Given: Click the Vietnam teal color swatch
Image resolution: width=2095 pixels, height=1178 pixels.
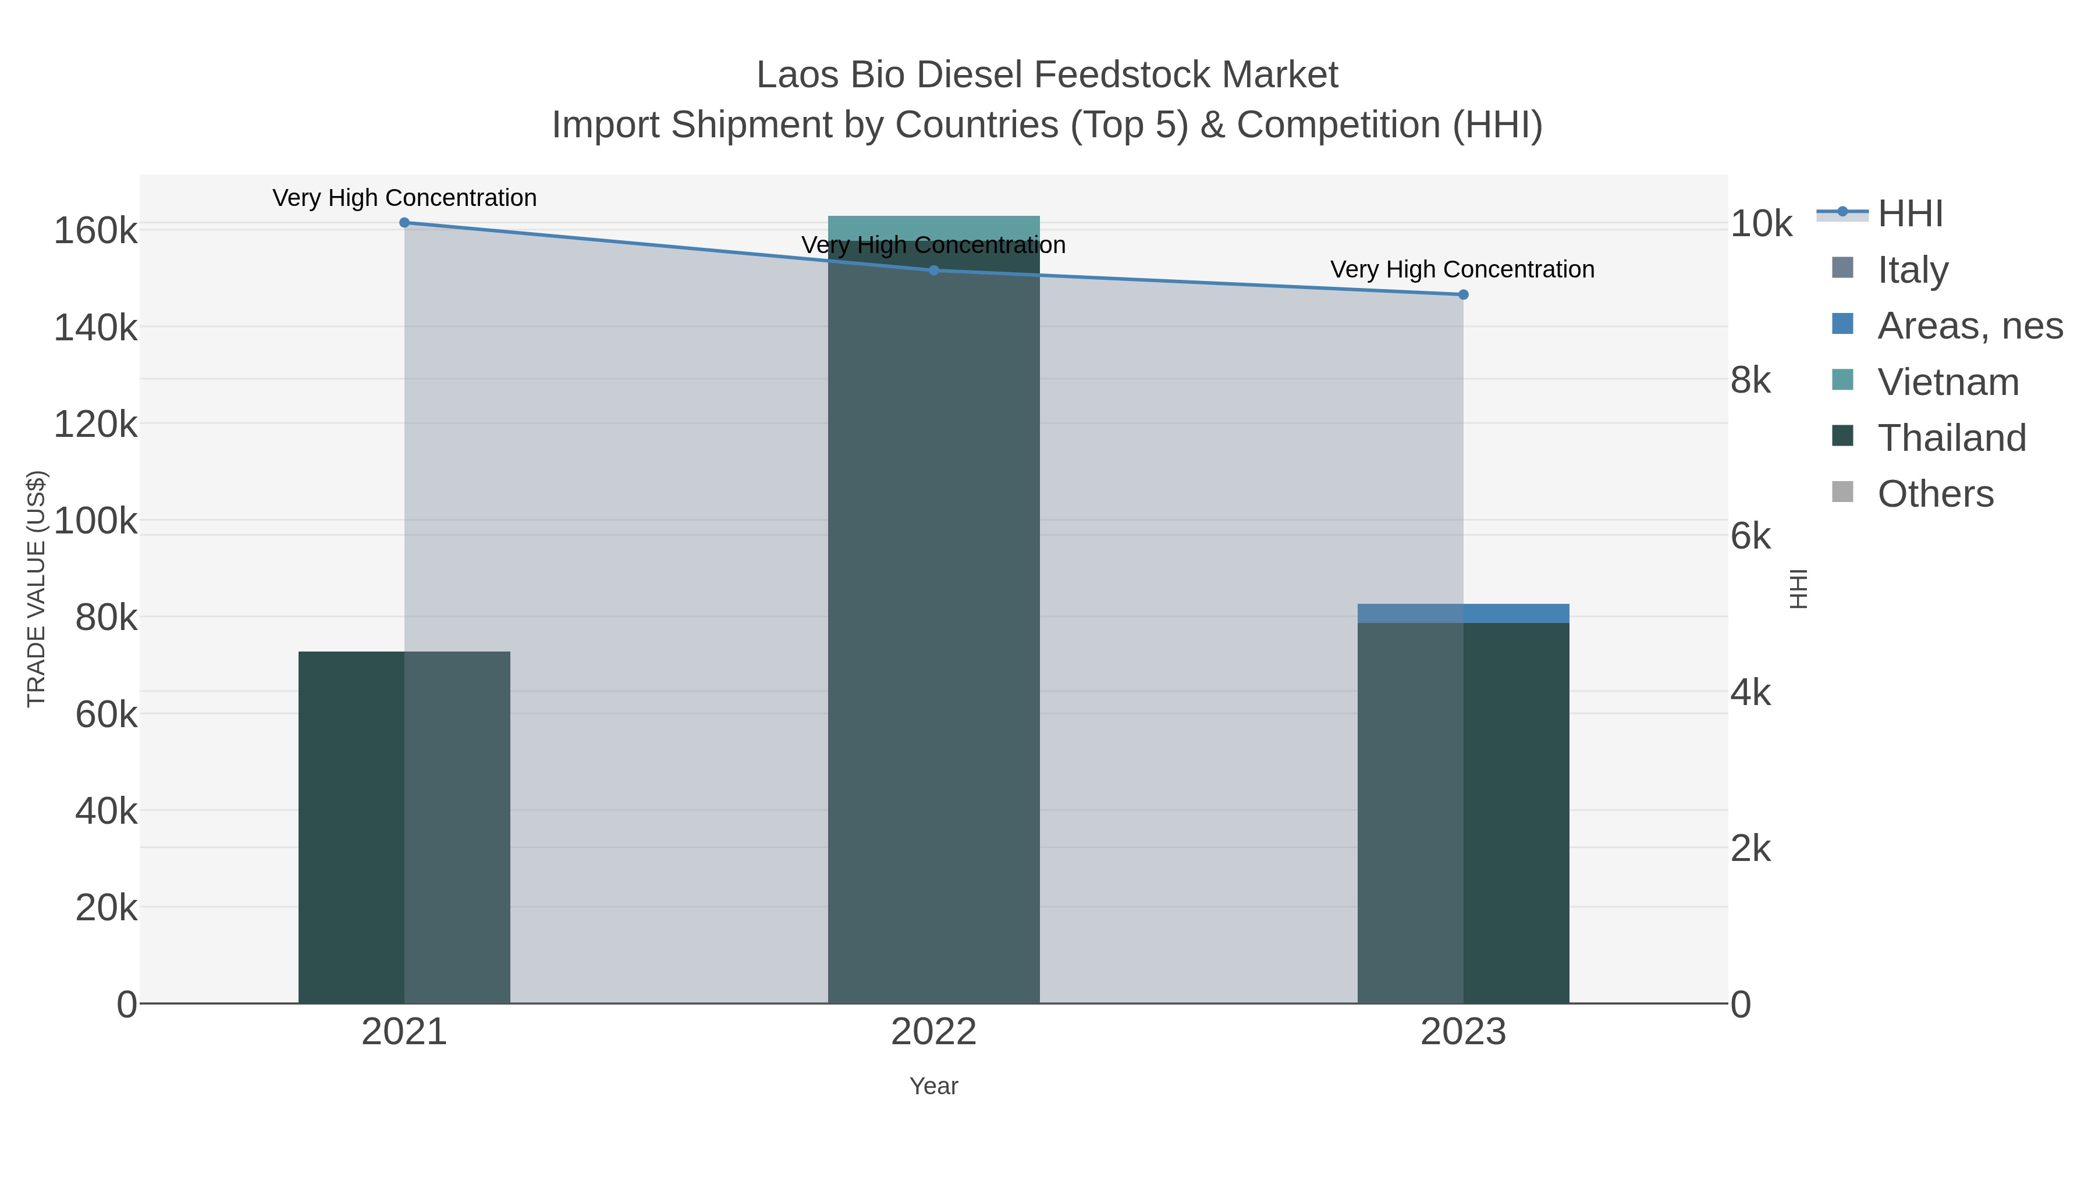Looking at the screenshot, I should [1843, 380].
